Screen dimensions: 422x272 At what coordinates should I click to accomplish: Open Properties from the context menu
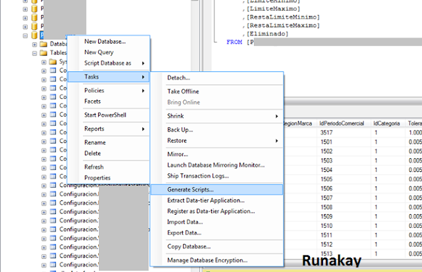pos(97,178)
